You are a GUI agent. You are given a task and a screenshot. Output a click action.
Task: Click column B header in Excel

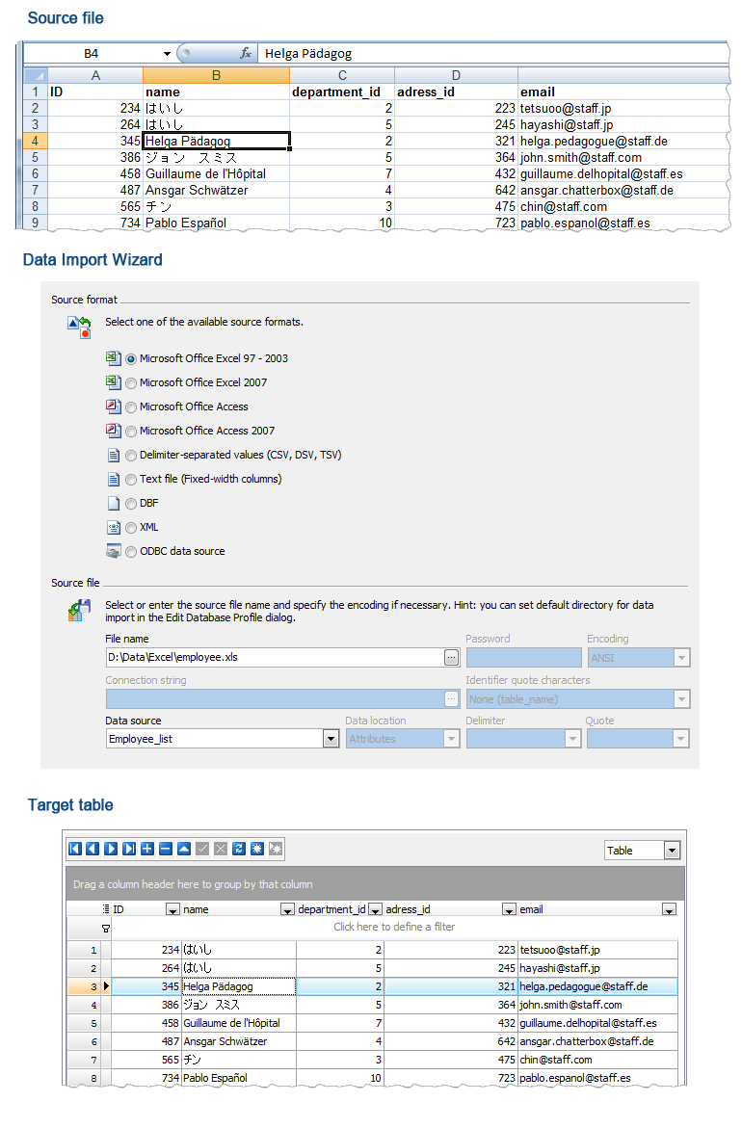pos(216,75)
